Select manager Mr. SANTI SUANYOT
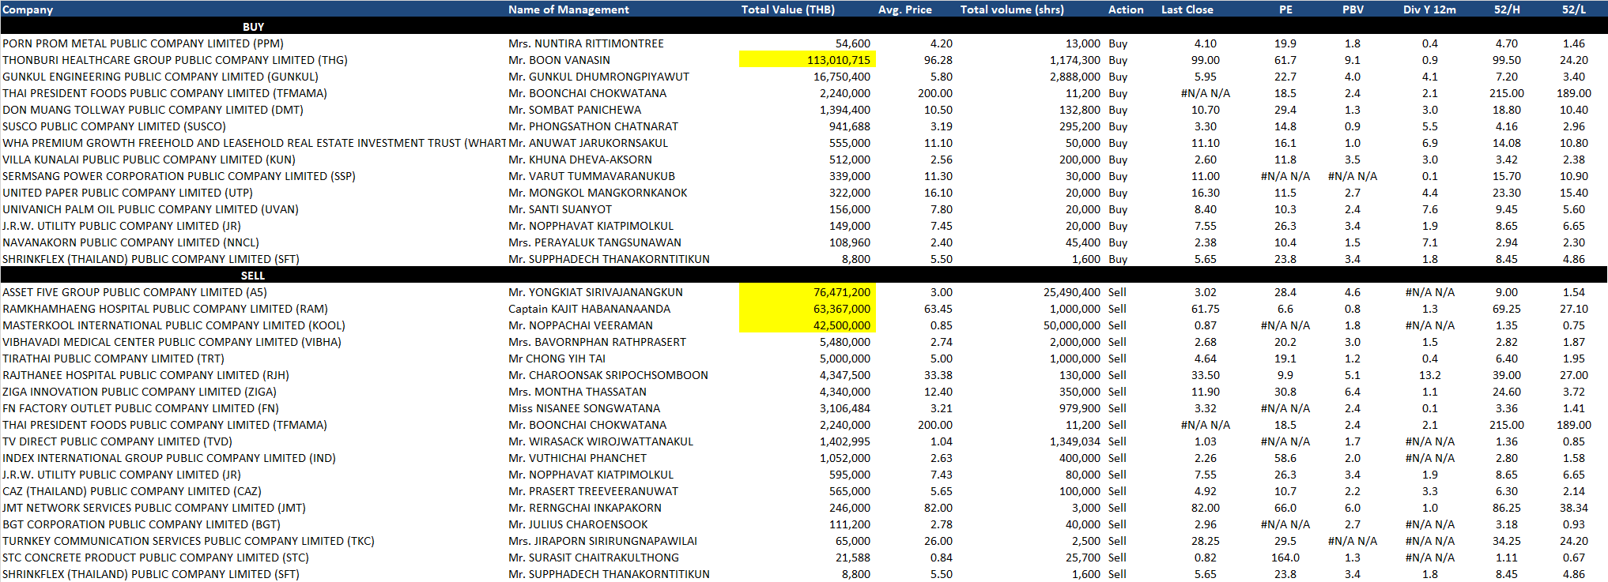 tap(560, 209)
